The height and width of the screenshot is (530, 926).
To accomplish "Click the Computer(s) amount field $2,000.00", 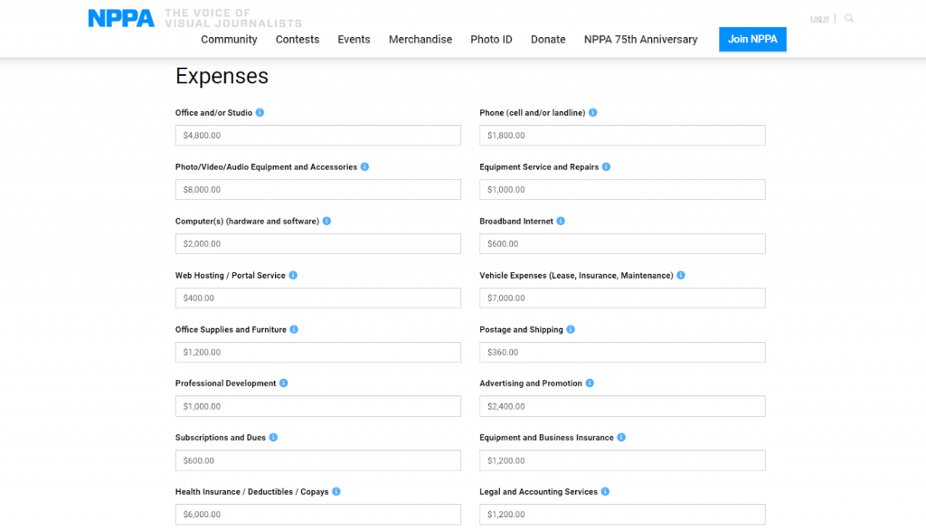I will coord(318,243).
